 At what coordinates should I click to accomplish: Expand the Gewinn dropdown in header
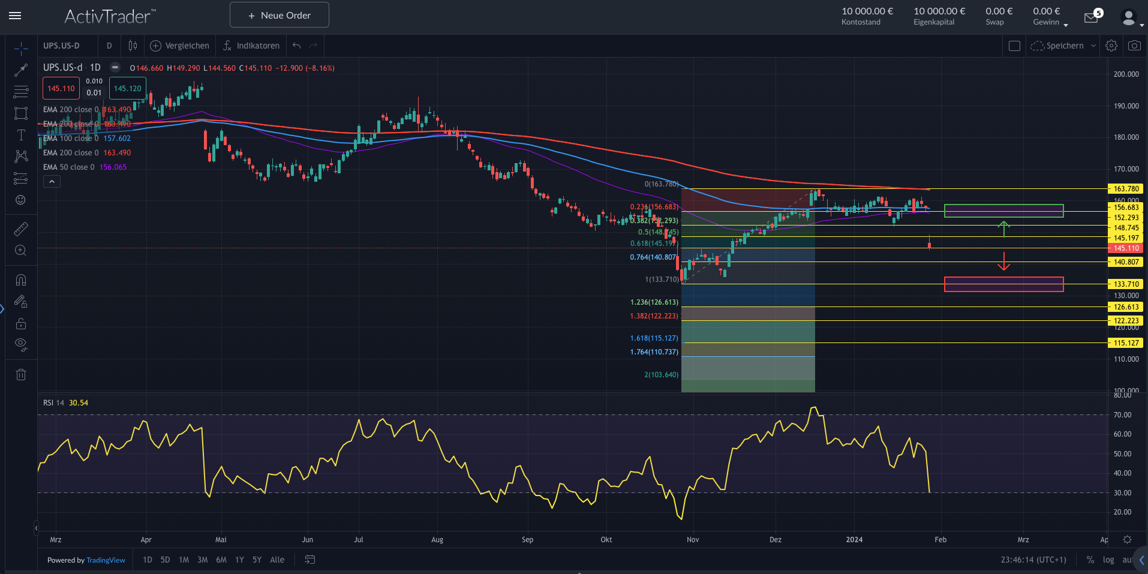pyautogui.click(x=1066, y=25)
